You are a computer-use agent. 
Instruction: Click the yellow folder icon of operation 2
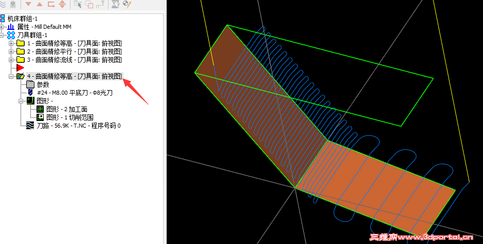pyautogui.click(x=21, y=51)
